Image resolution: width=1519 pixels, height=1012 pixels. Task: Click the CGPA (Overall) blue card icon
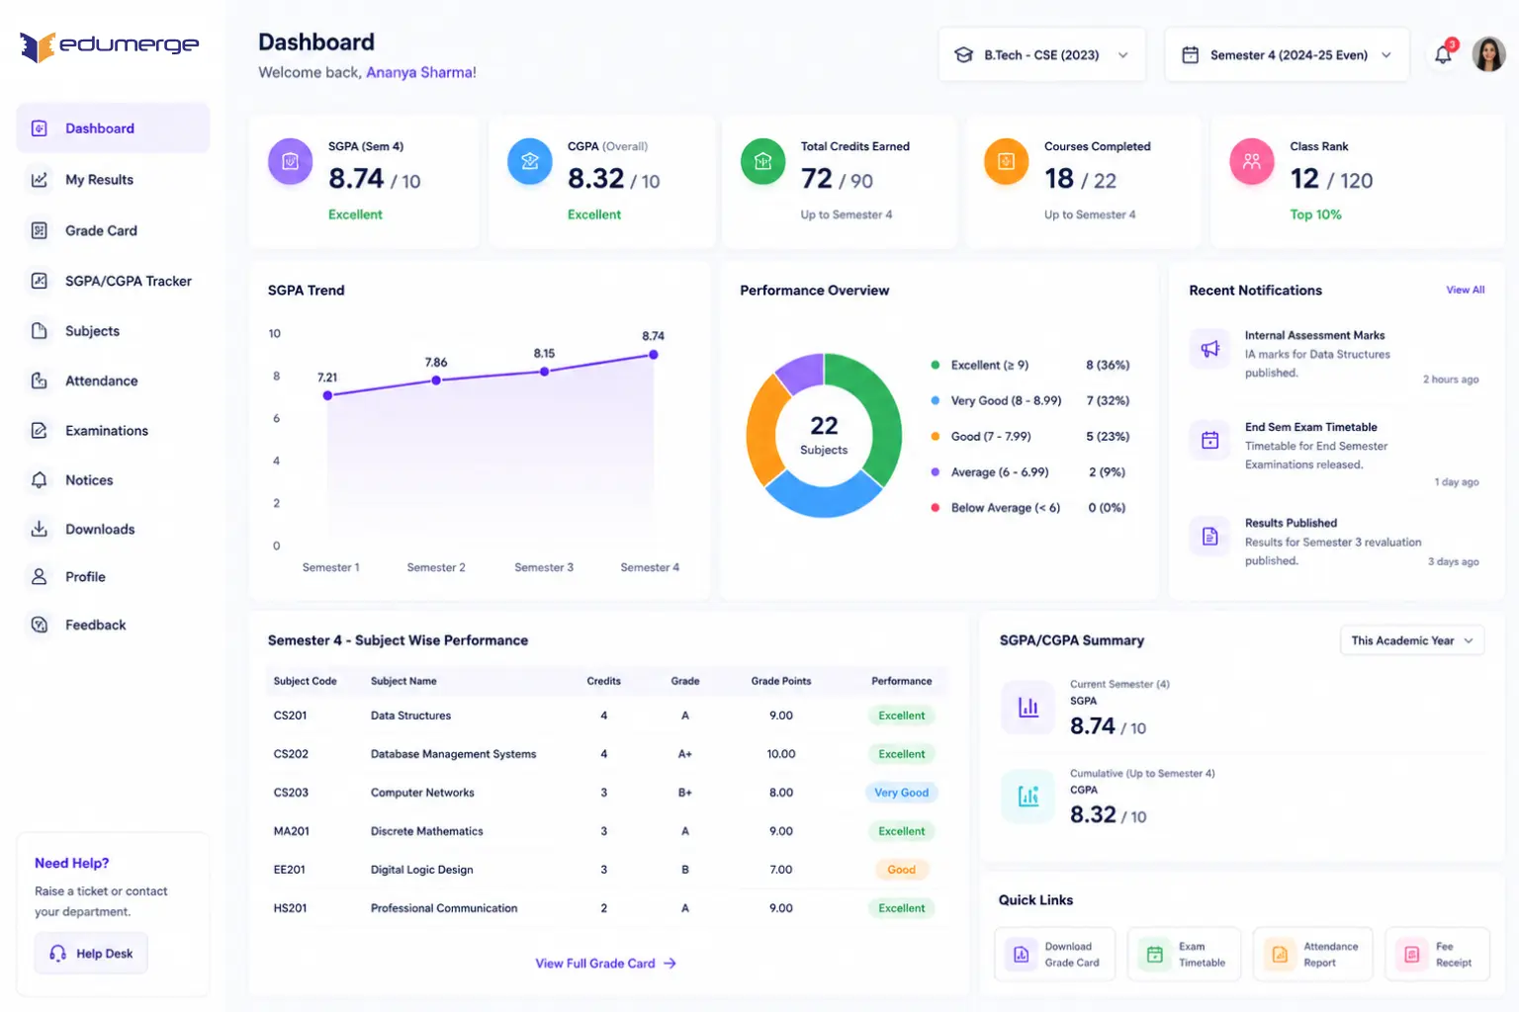pyautogui.click(x=530, y=162)
